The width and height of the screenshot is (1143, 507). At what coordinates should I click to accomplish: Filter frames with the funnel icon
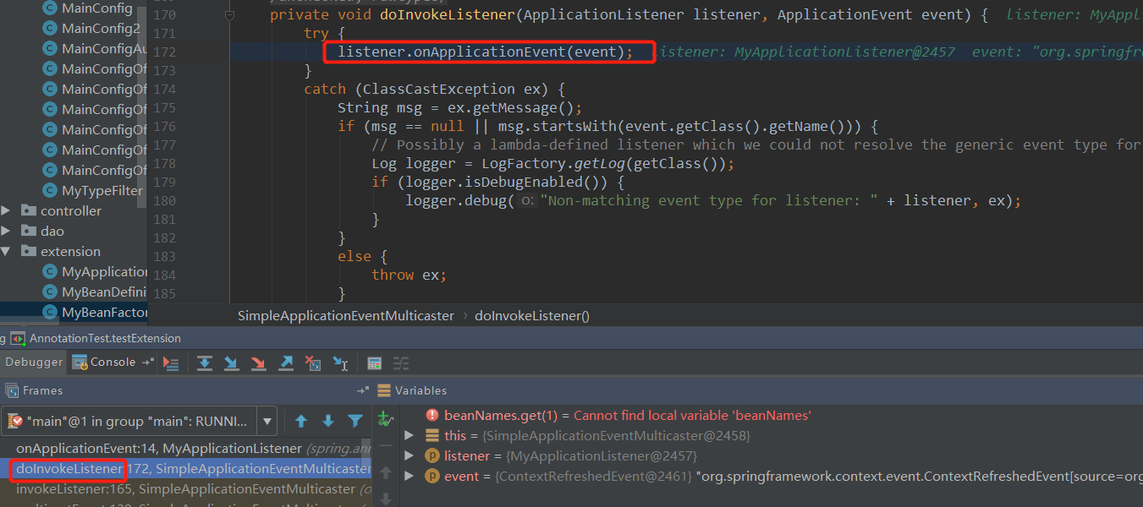355,420
